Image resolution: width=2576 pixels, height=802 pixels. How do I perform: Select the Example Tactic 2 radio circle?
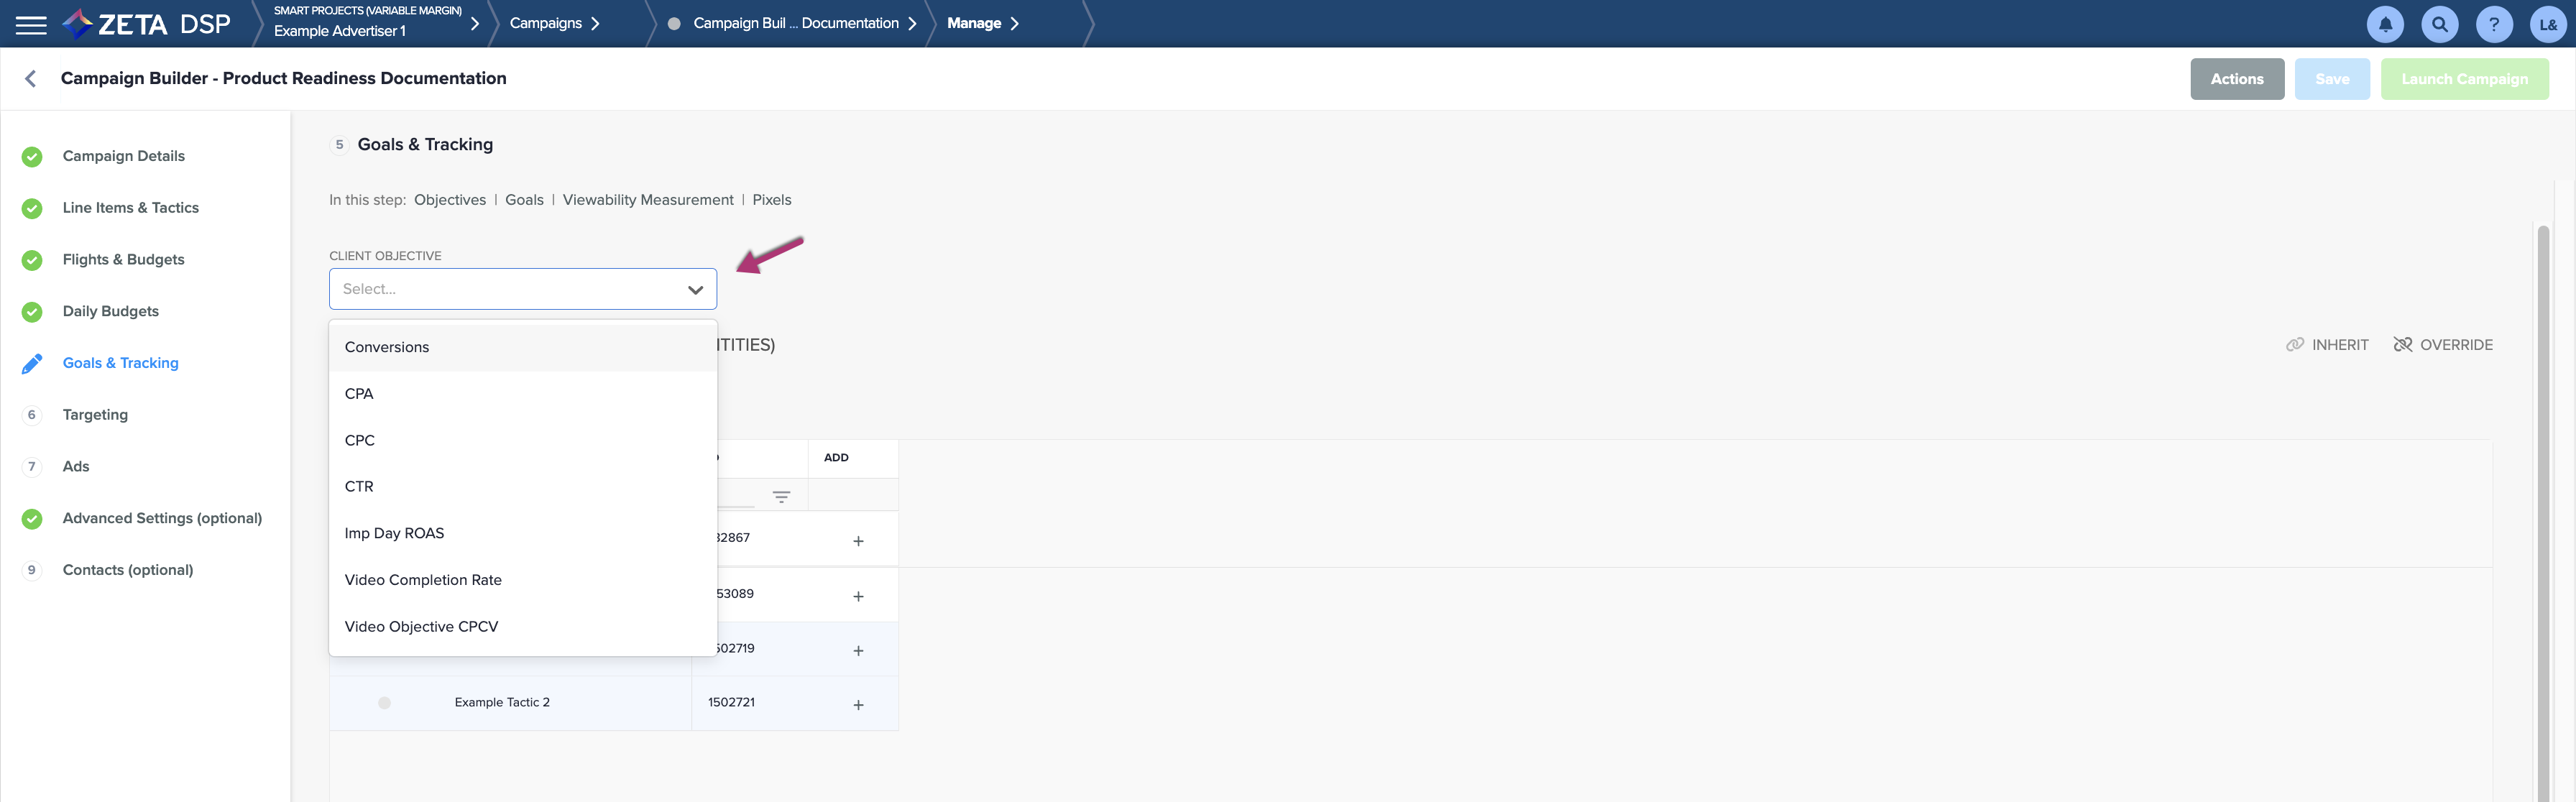[384, 703]
